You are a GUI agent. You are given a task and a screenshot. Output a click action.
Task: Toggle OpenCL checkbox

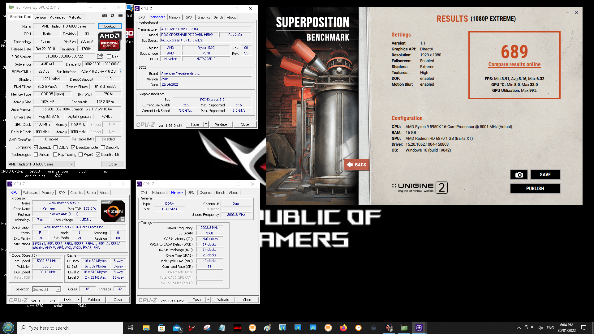(36, 148)
